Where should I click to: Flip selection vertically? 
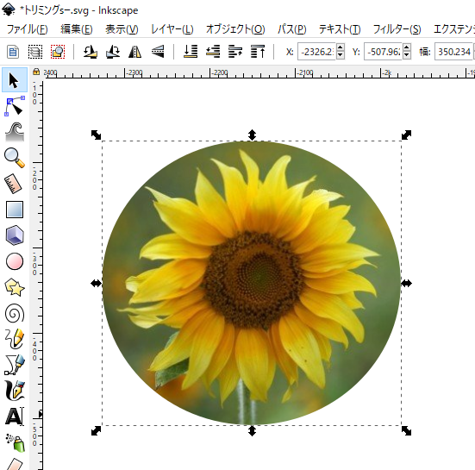point(158,52)
